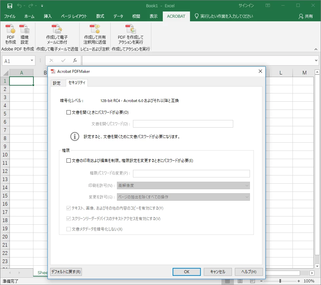Expand the formula bar with its chevron

coord(316,60)
